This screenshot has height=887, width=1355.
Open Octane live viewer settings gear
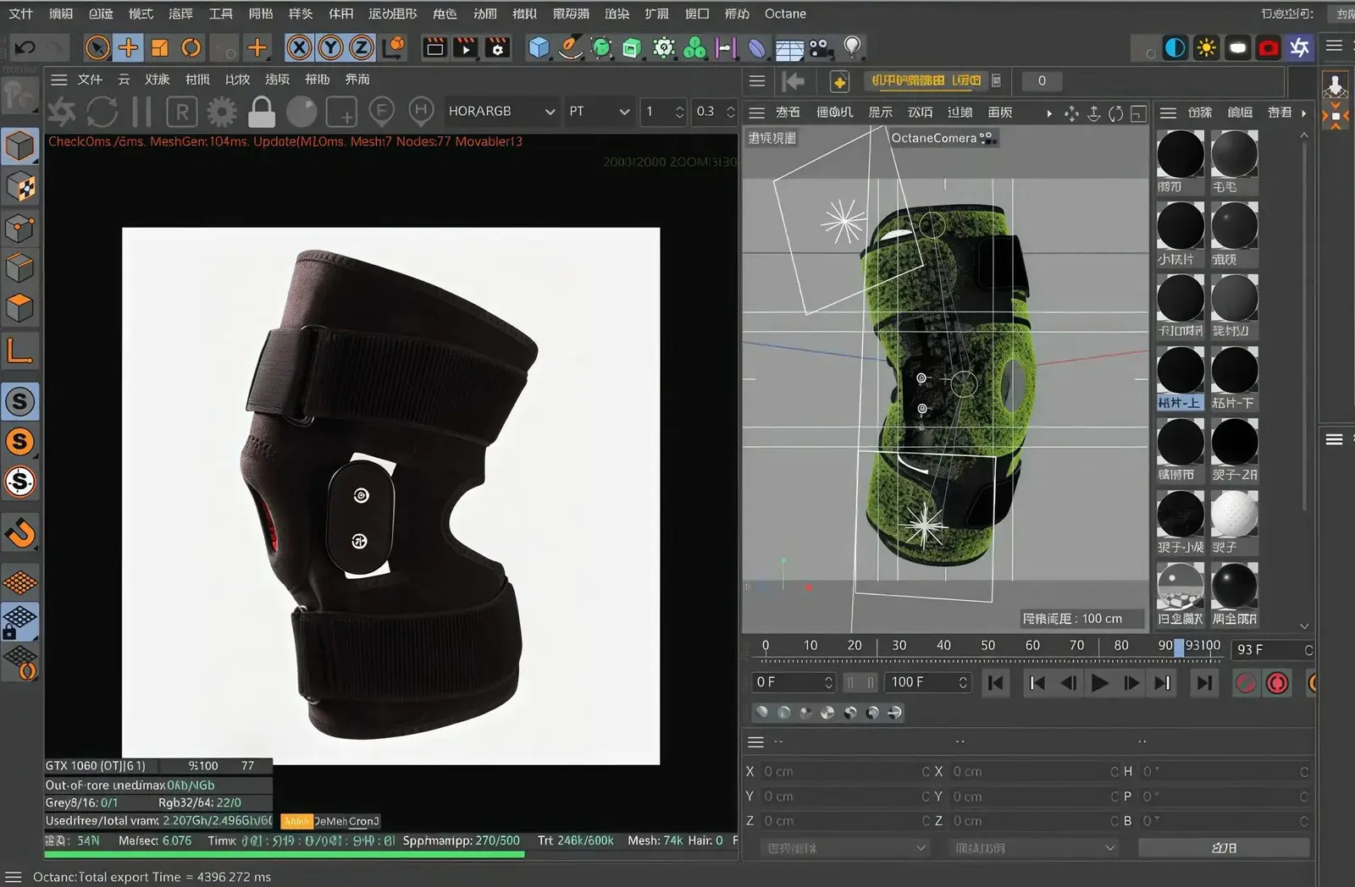(x=222, y=112)
